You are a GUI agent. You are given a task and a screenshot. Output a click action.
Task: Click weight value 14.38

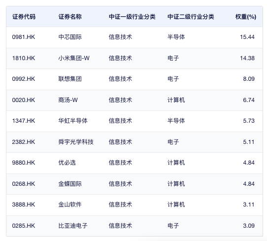tap(247, 58)
